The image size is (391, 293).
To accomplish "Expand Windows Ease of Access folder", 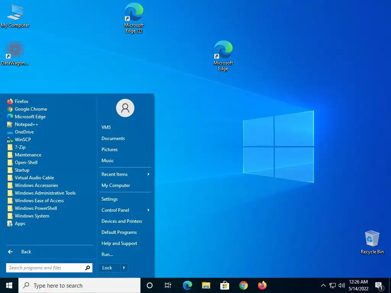I will (x=36, y=201).
